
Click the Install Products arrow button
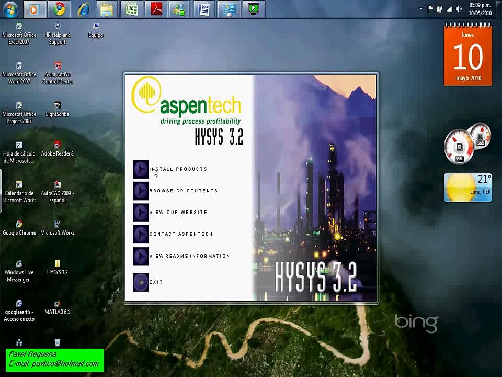pos(141,169)
